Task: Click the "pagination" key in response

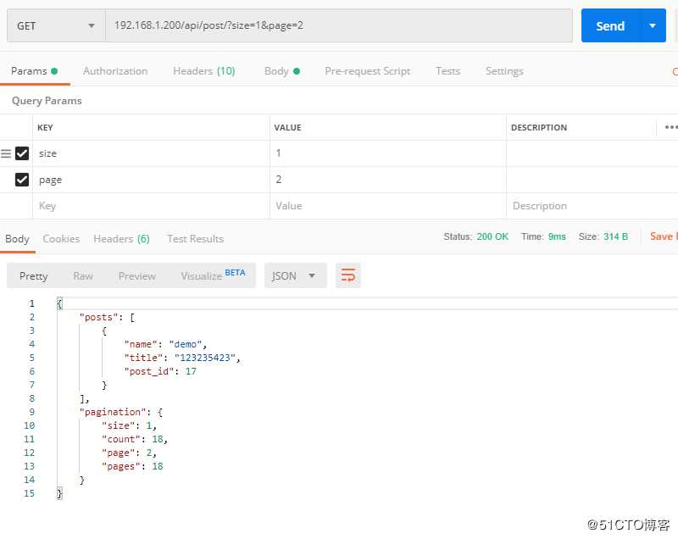Action: (113, 412)
